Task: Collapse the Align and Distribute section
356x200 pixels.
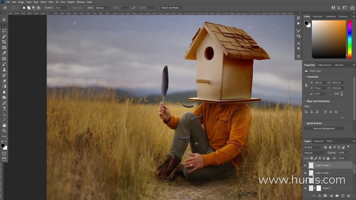Action: (x=305, y=101)
